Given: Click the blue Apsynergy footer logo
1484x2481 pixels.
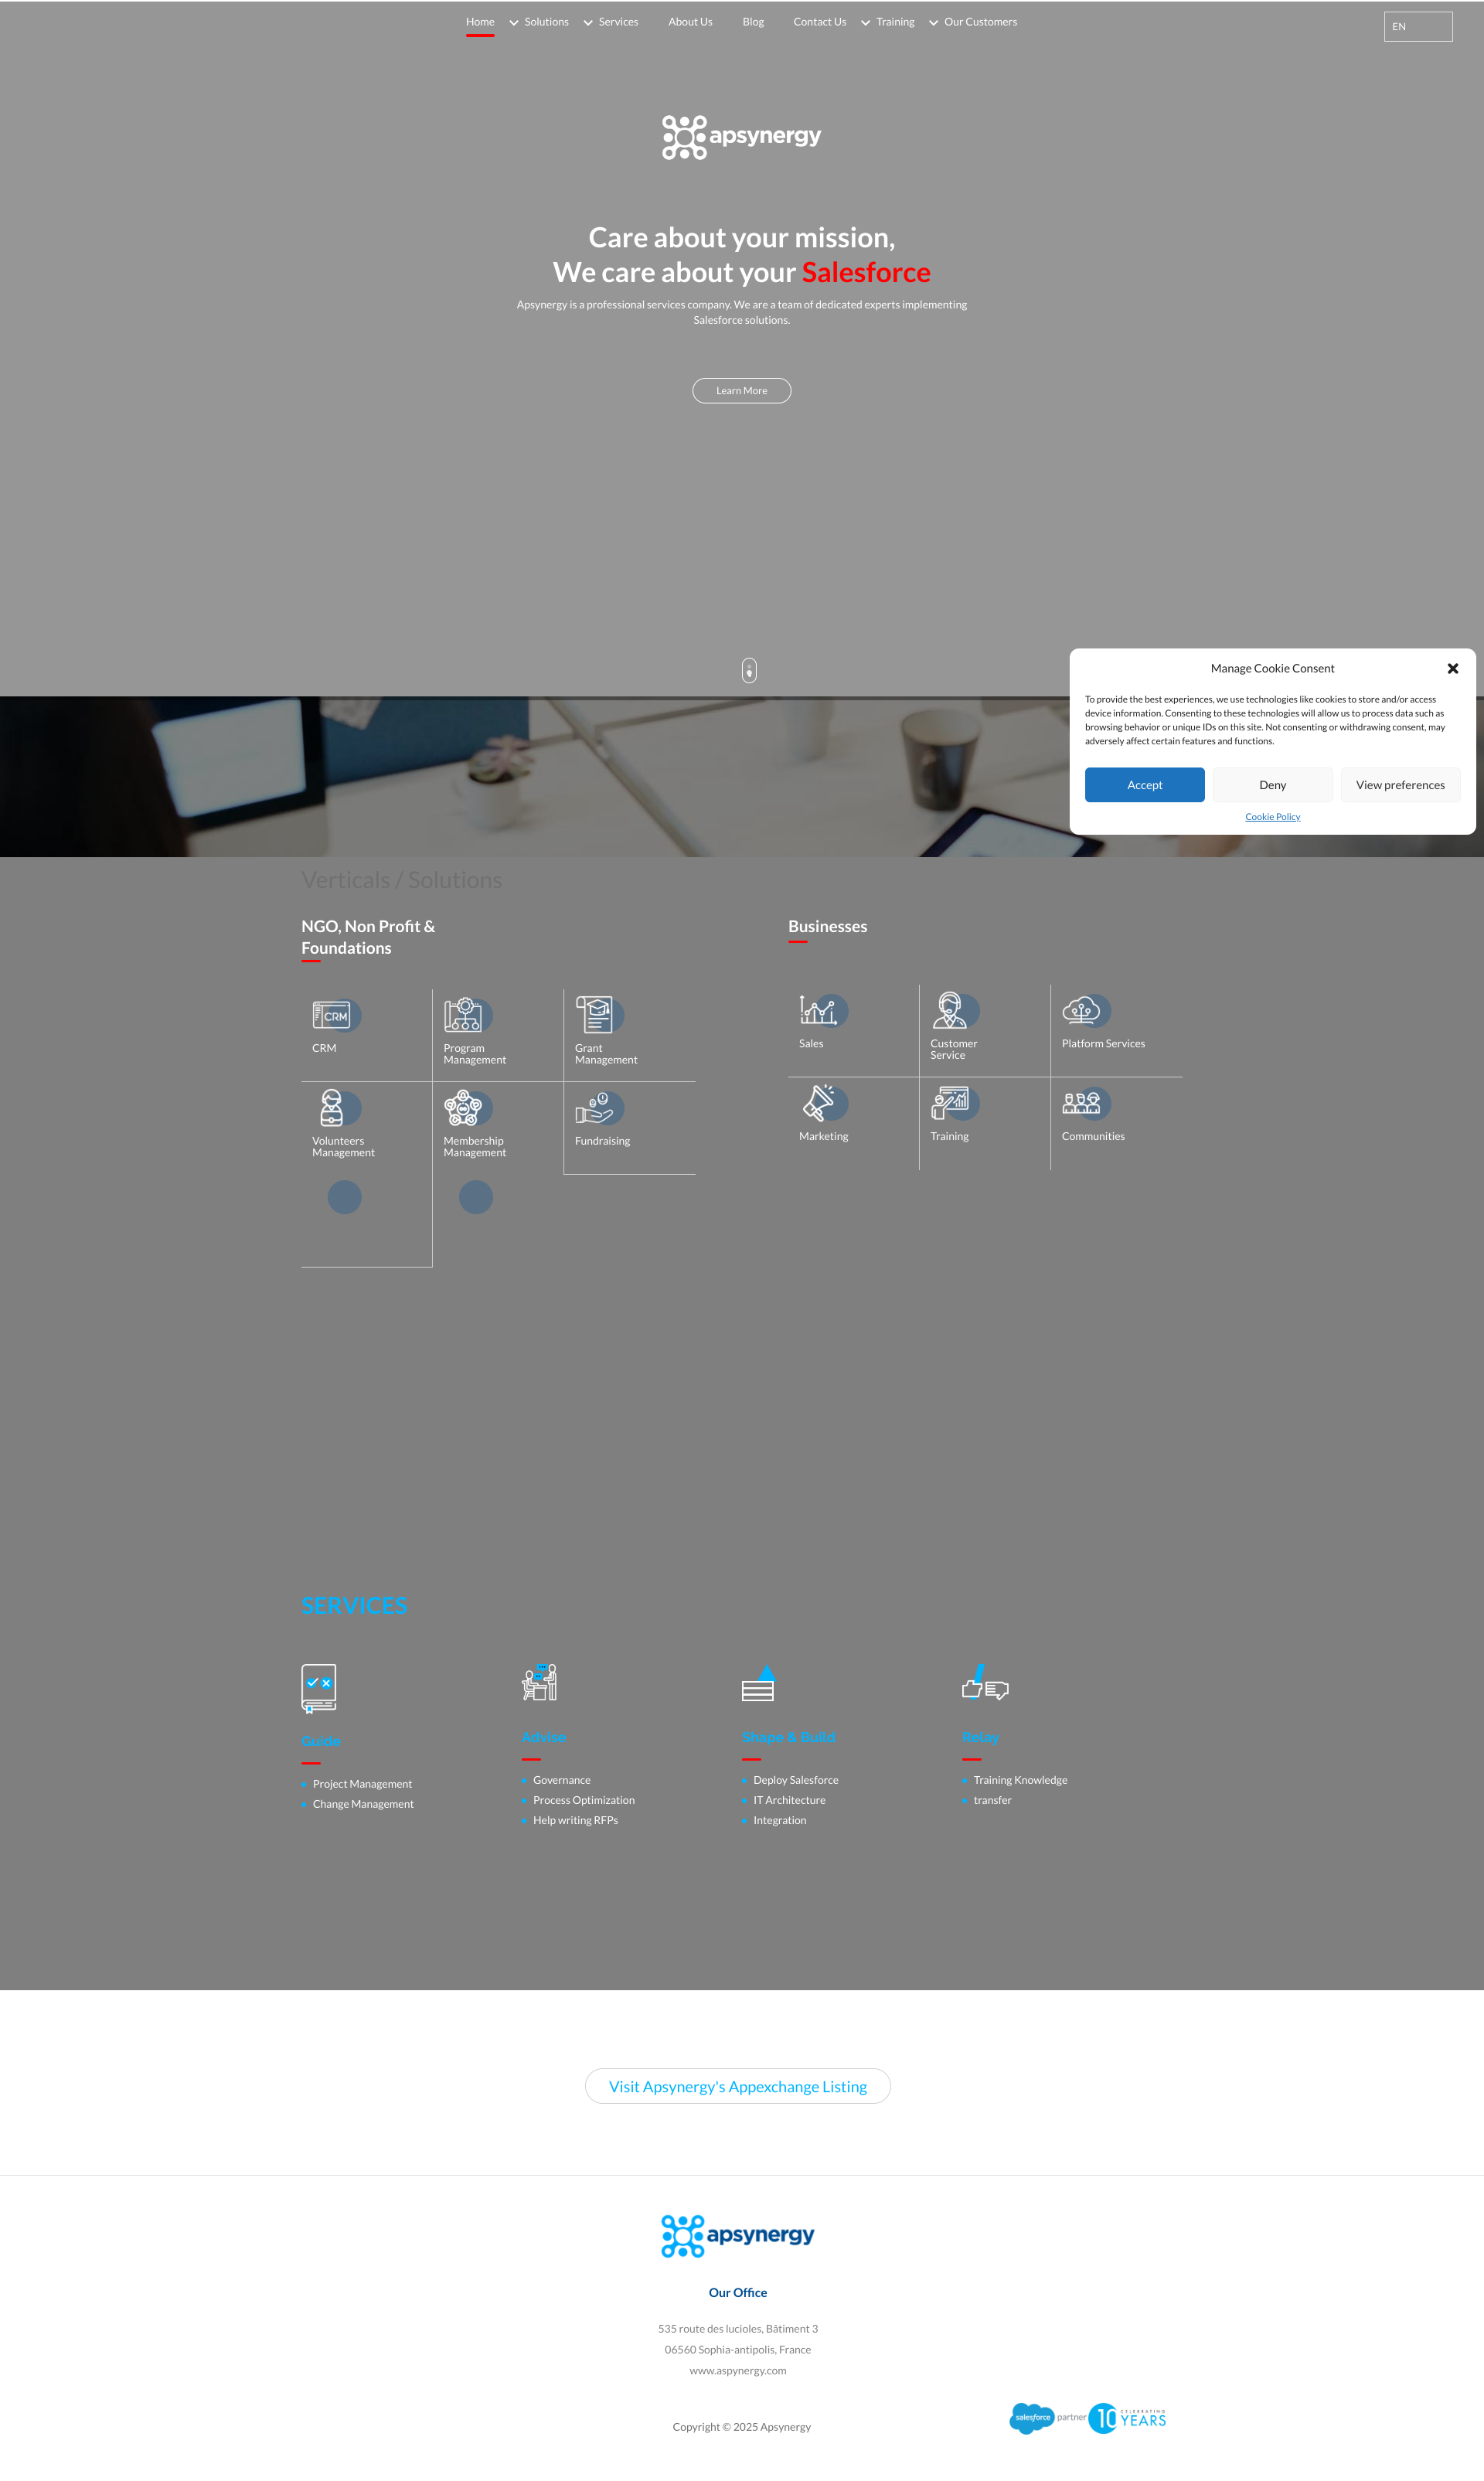Looking at the screenshot, I should [x=738, y=2236].
